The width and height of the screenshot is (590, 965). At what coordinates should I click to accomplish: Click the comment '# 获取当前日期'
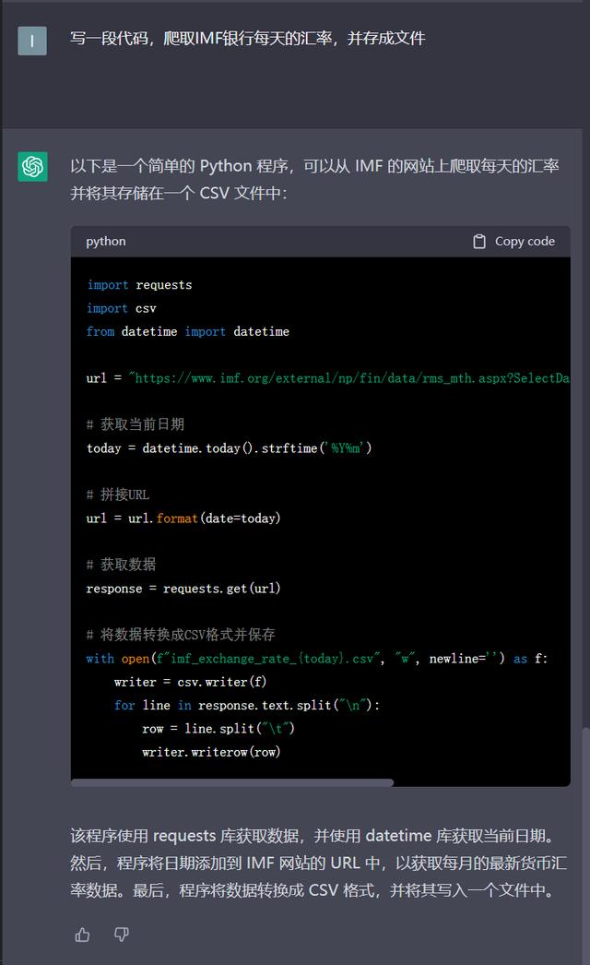[136, 424]
